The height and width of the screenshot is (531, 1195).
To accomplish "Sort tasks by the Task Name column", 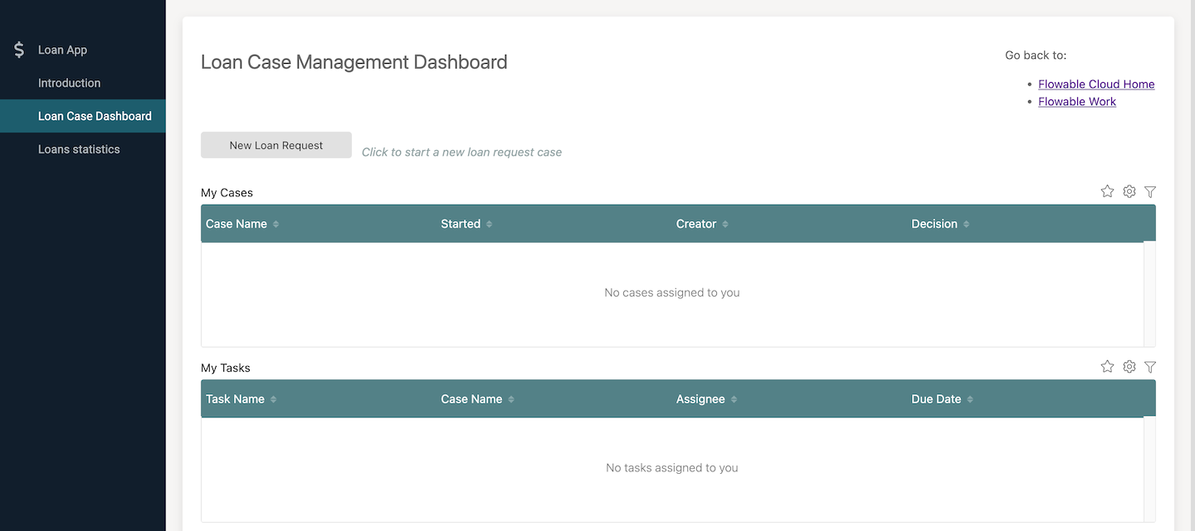I will (273, 399).
